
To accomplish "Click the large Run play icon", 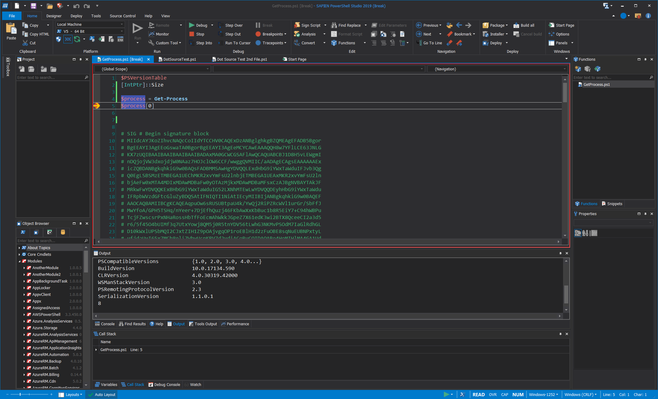I will click(x=137, y=28).
